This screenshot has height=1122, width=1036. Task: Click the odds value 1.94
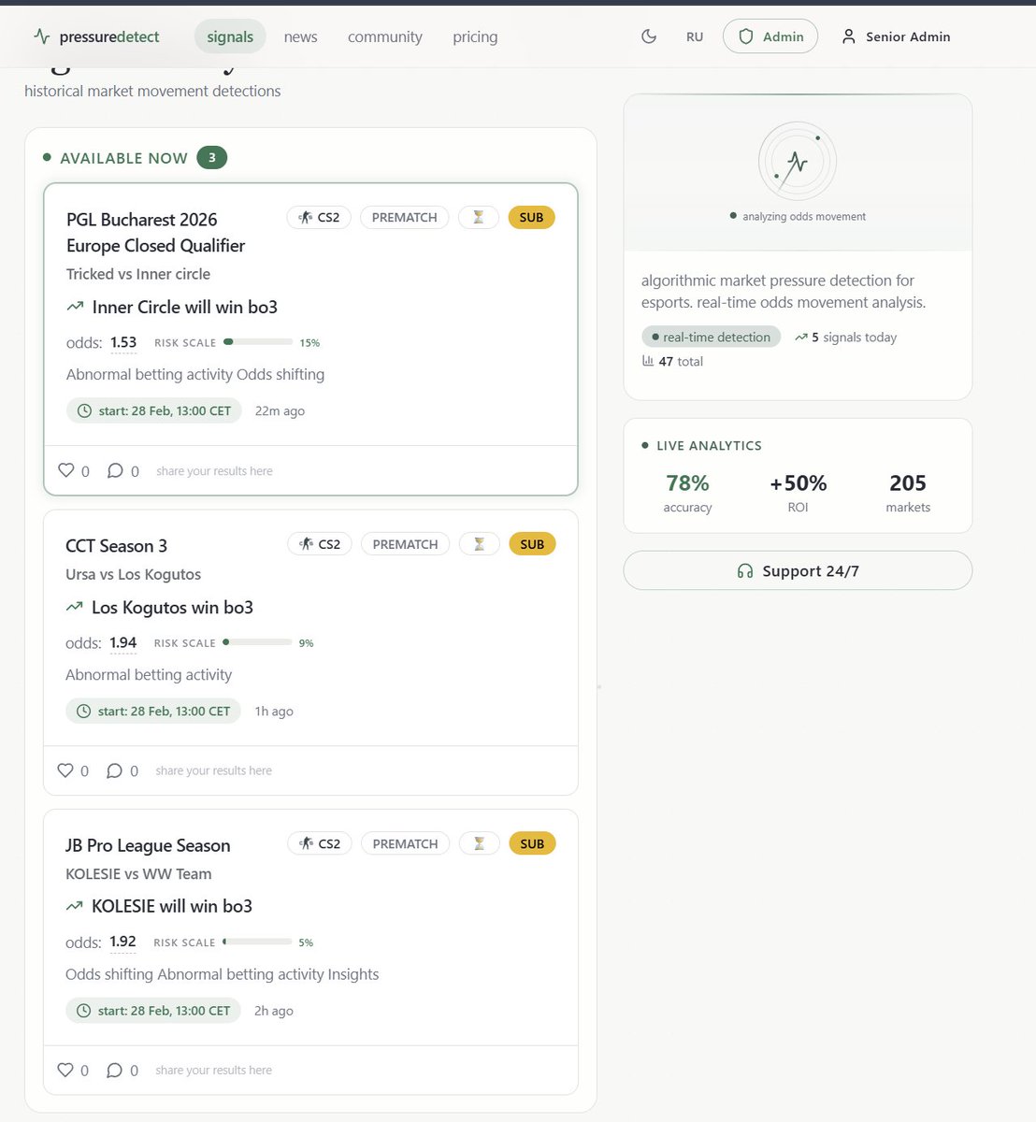tap(122, 642)
